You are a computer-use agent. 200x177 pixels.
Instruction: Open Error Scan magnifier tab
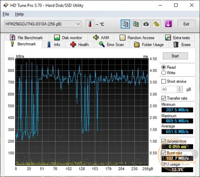[111, 45]
